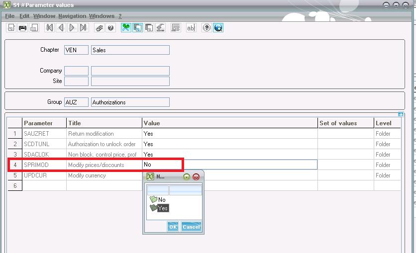416x253 pixels.
Task: Open the File menu
Action: point(9,16)
